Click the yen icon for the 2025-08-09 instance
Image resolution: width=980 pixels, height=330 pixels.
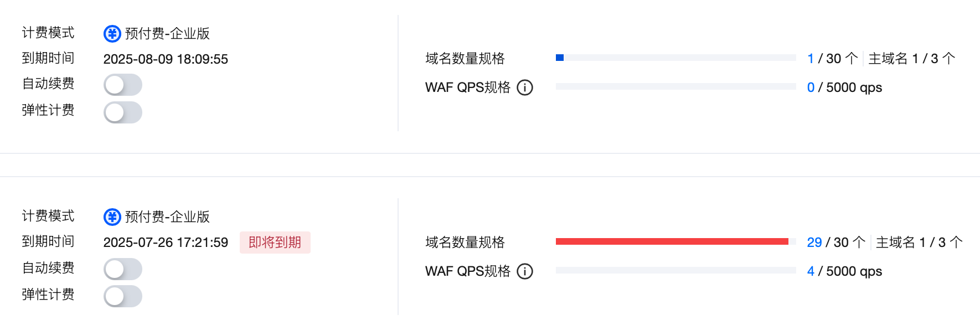tap(112, 34)
